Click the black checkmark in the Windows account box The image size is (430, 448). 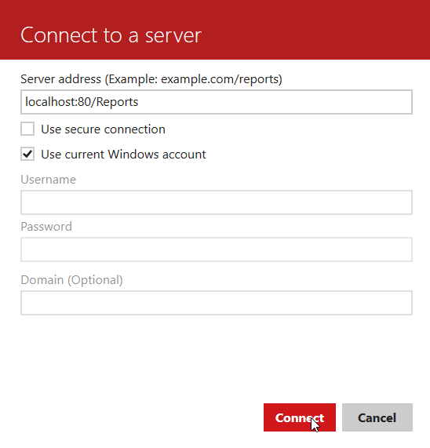(x=27, y=155)
